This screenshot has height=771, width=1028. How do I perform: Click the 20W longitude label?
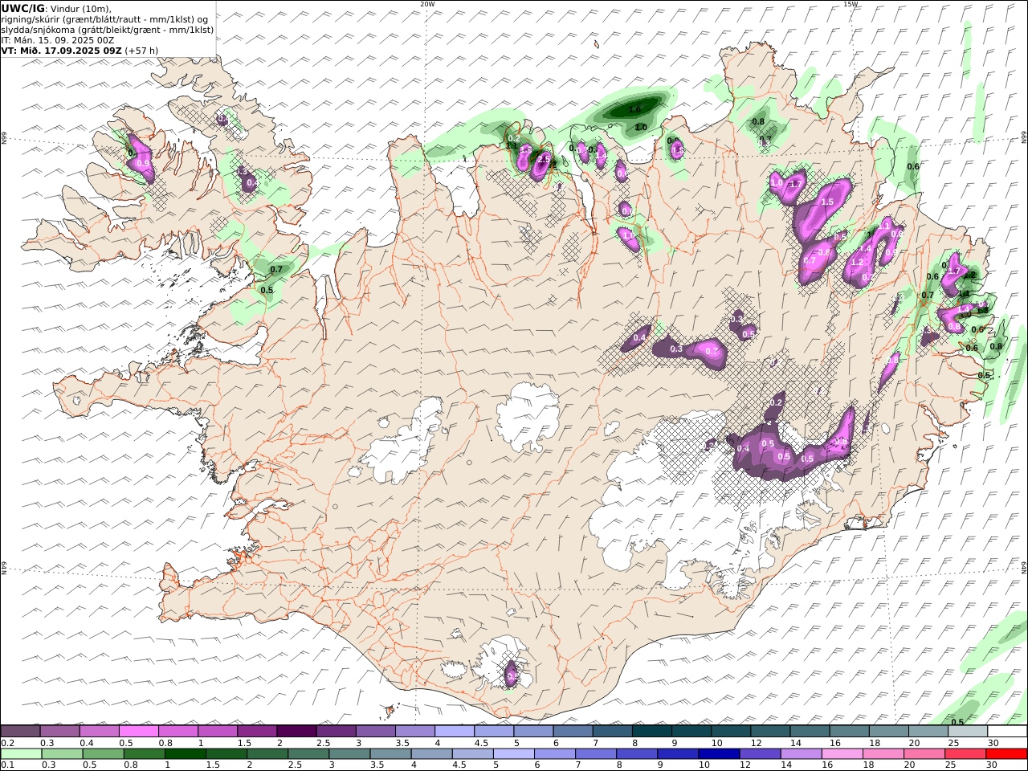[427, 3]
